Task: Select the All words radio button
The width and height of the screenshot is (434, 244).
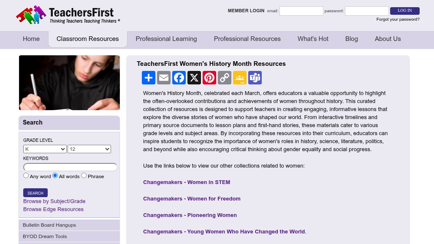Action: point(55,176)
